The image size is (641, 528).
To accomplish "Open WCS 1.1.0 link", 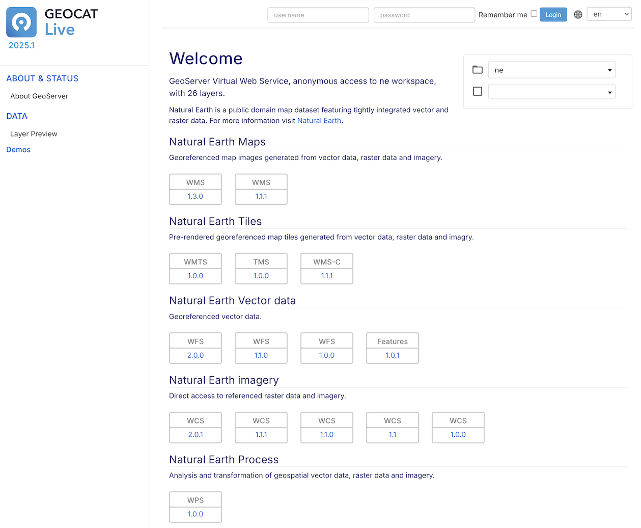I will click(327, 435).
